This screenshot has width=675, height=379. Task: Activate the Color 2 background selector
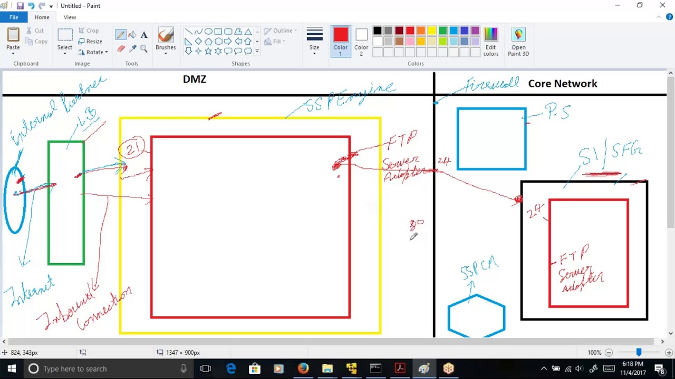[361, 42]
